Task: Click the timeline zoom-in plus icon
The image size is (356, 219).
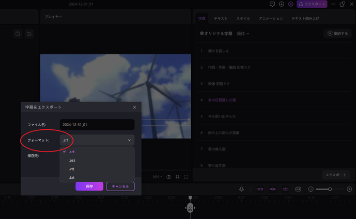Action: point(349,189)
